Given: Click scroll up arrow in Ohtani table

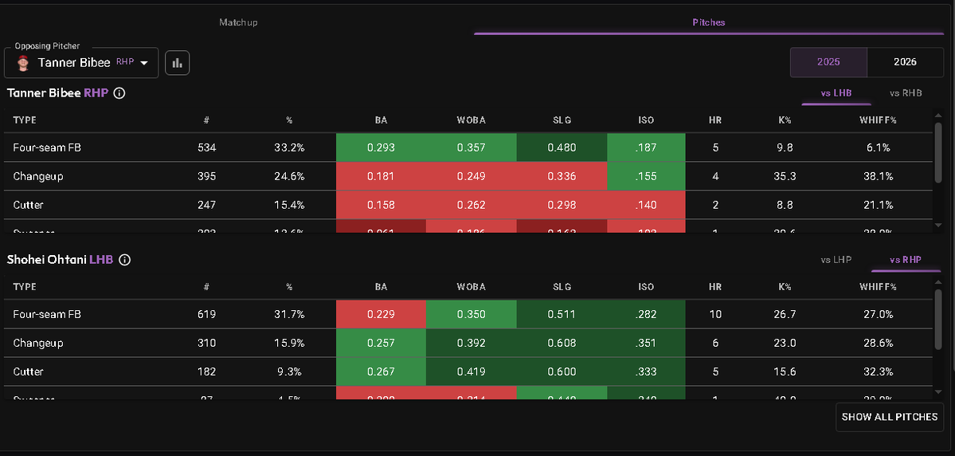Looking at the screenshot, I should (x=938, y=281).
